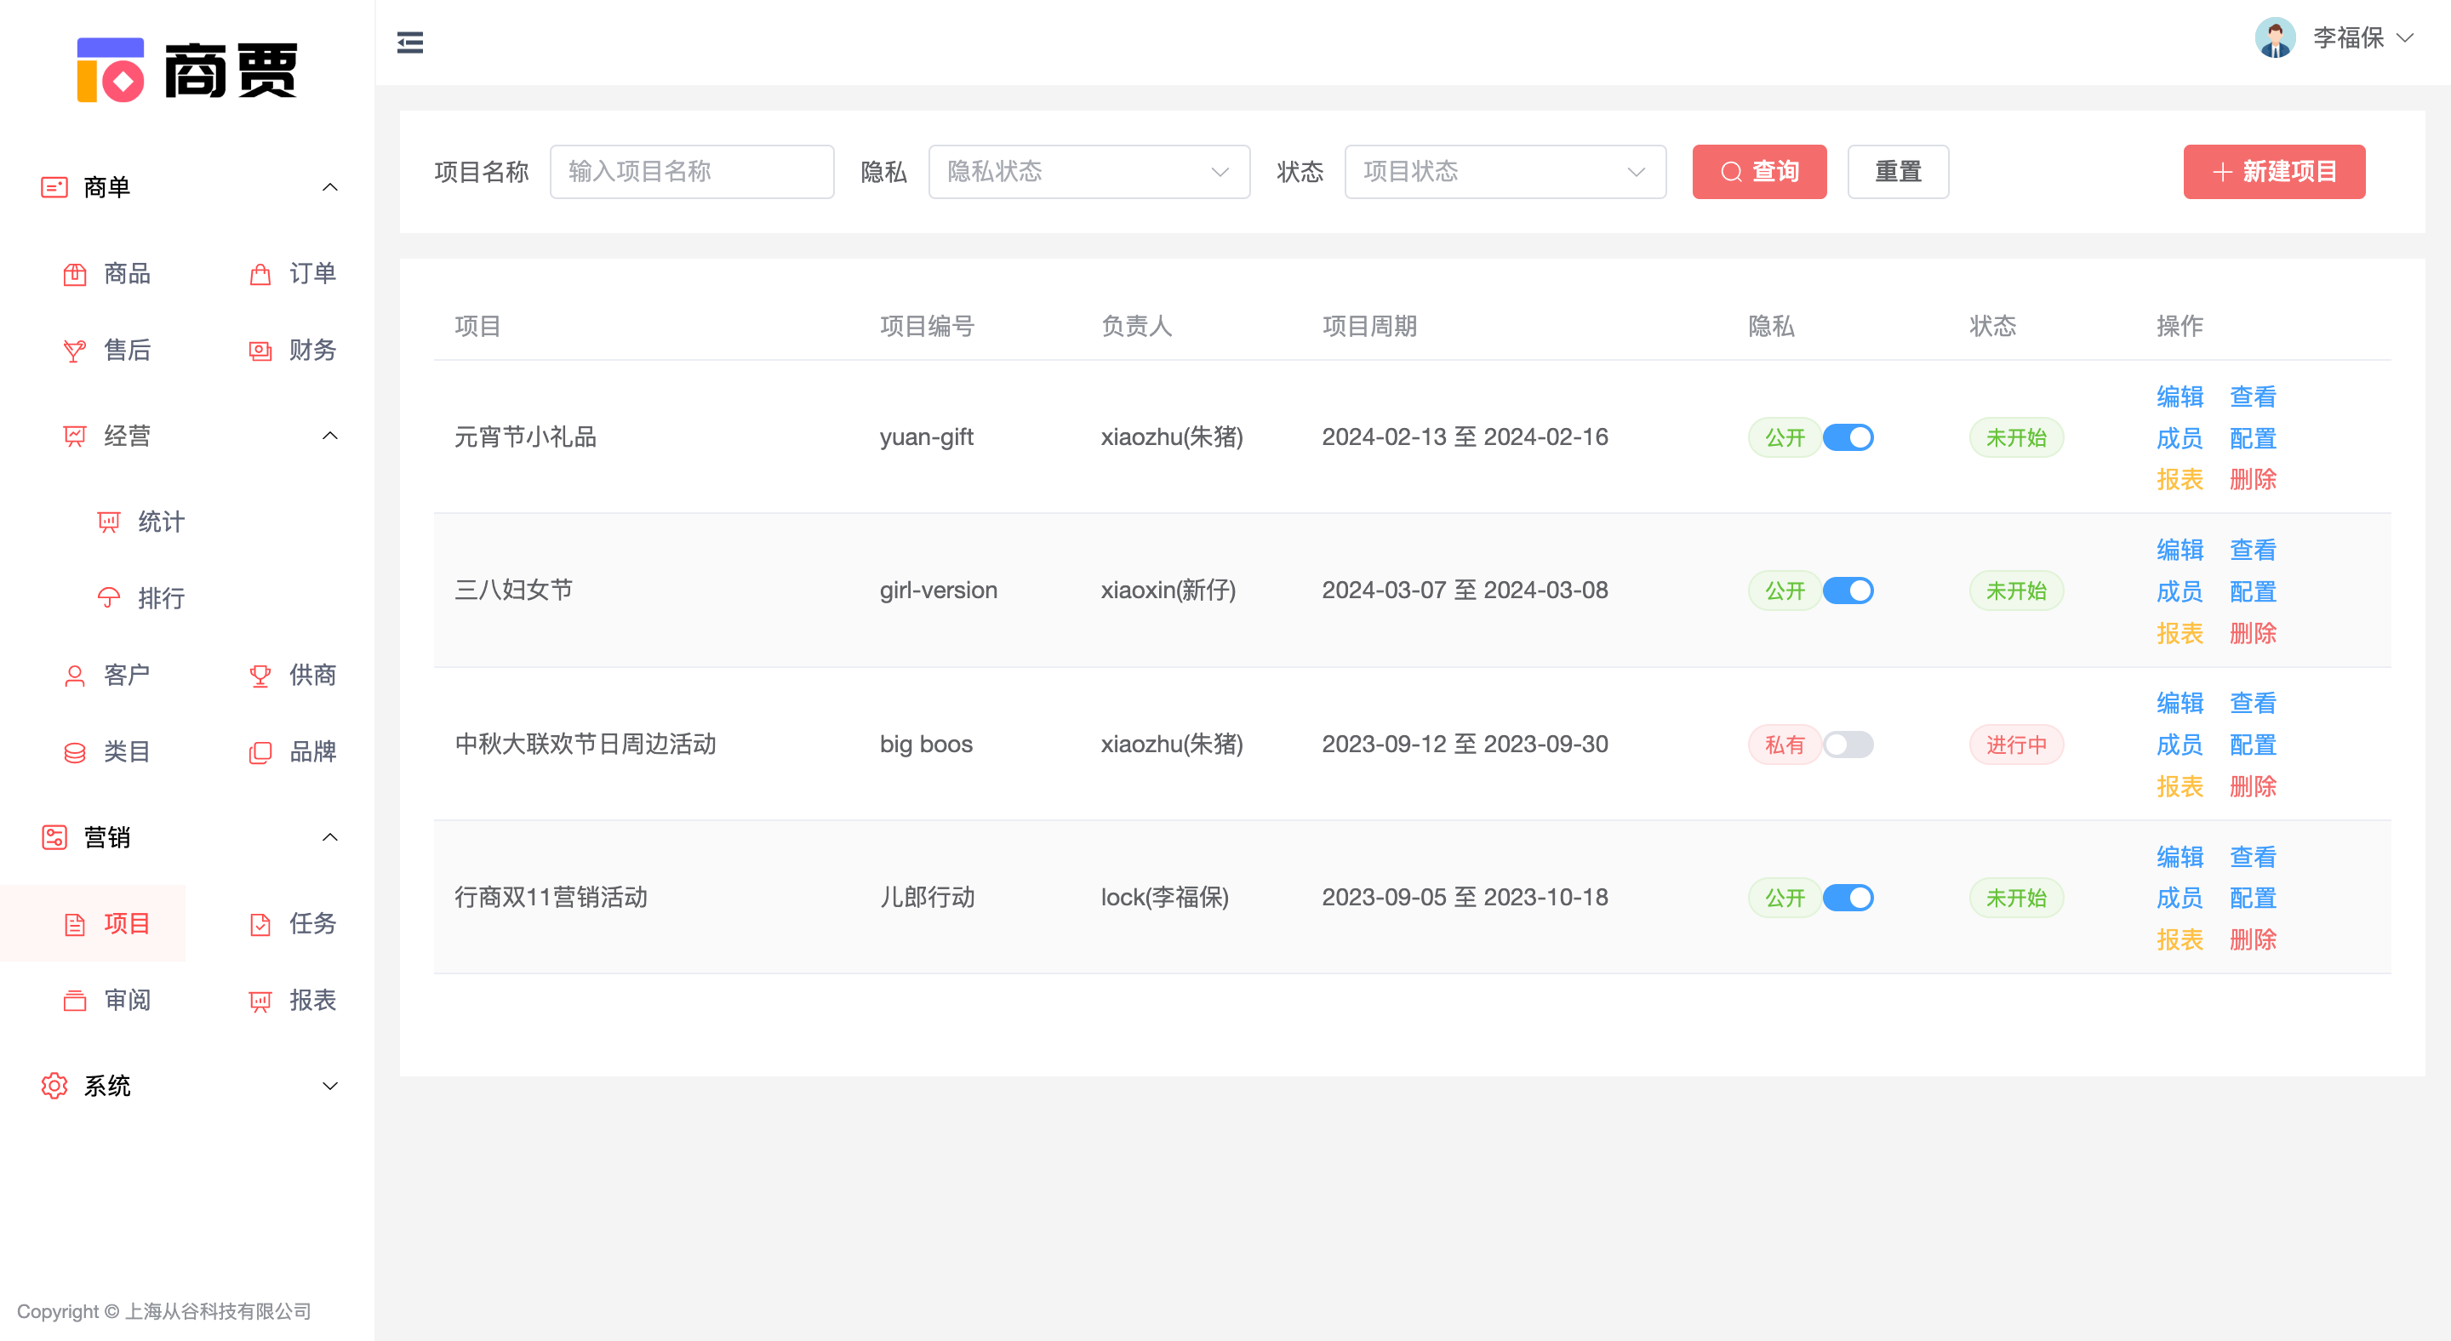Click the 新建项目 button
The height and width of the screenshot is (1341, 2451).
2273,172
